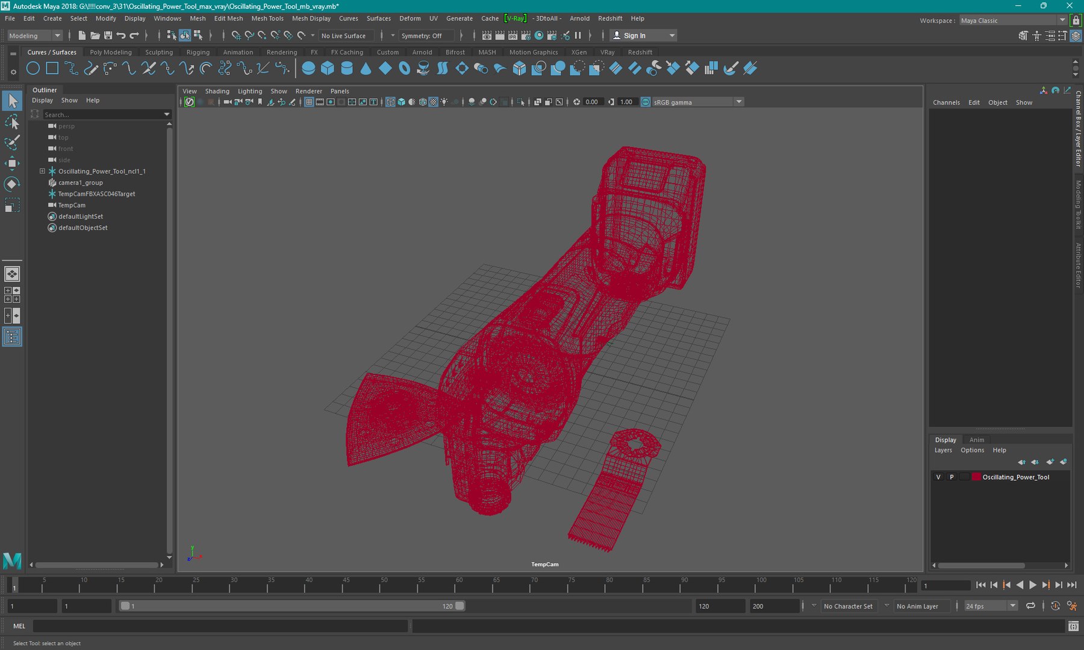This screenshot has width=1084, height=650.
Task: Click the Symmetry: Off field
Action: pyautogui.click(x=426, y=36)
